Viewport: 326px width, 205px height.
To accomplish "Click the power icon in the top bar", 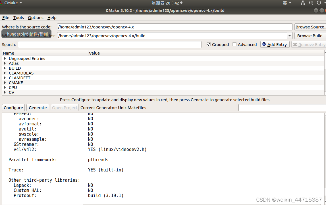I will pos(318,3).
